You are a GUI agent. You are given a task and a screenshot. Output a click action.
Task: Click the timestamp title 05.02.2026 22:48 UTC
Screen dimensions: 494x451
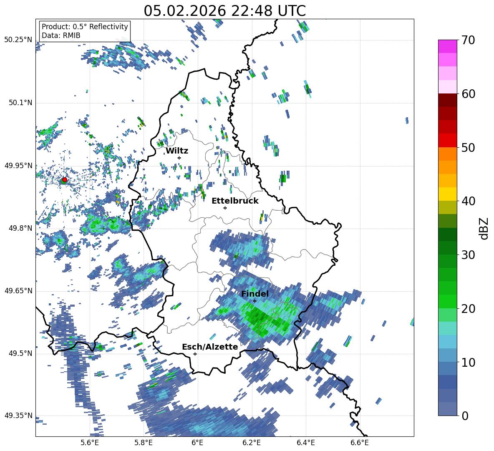tap(224, 11)
